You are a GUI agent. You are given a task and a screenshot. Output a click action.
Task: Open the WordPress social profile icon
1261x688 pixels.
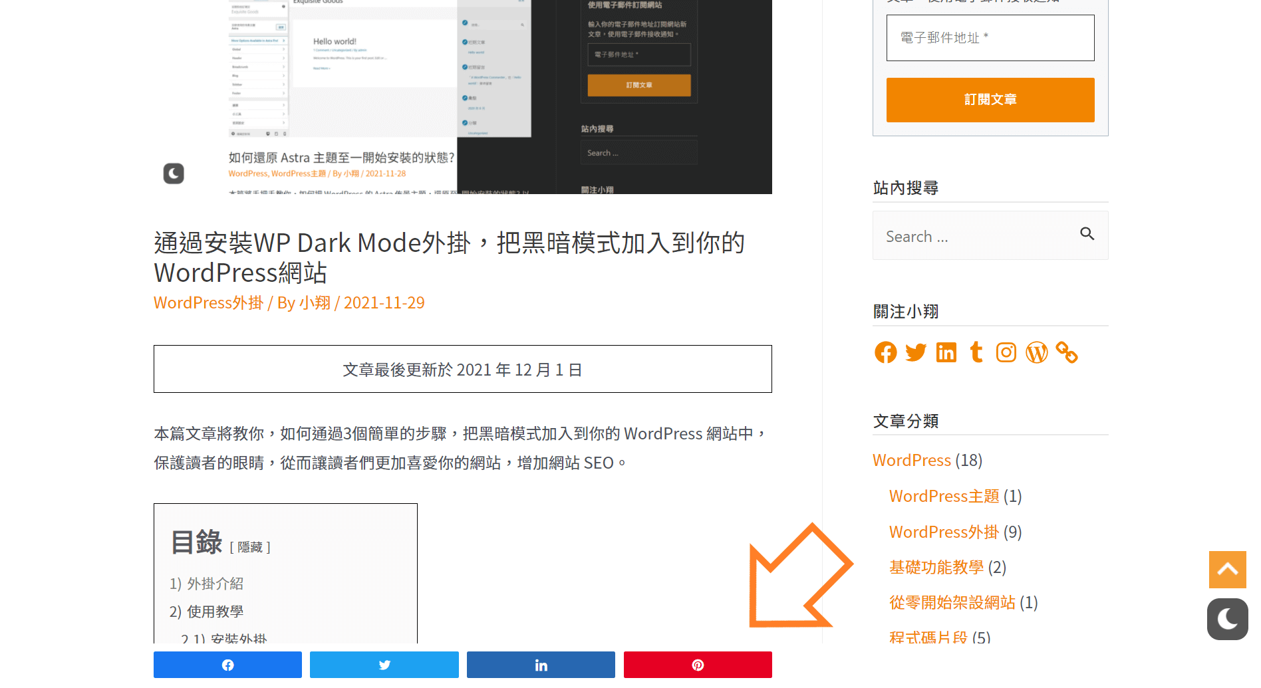coord(1037,352)
